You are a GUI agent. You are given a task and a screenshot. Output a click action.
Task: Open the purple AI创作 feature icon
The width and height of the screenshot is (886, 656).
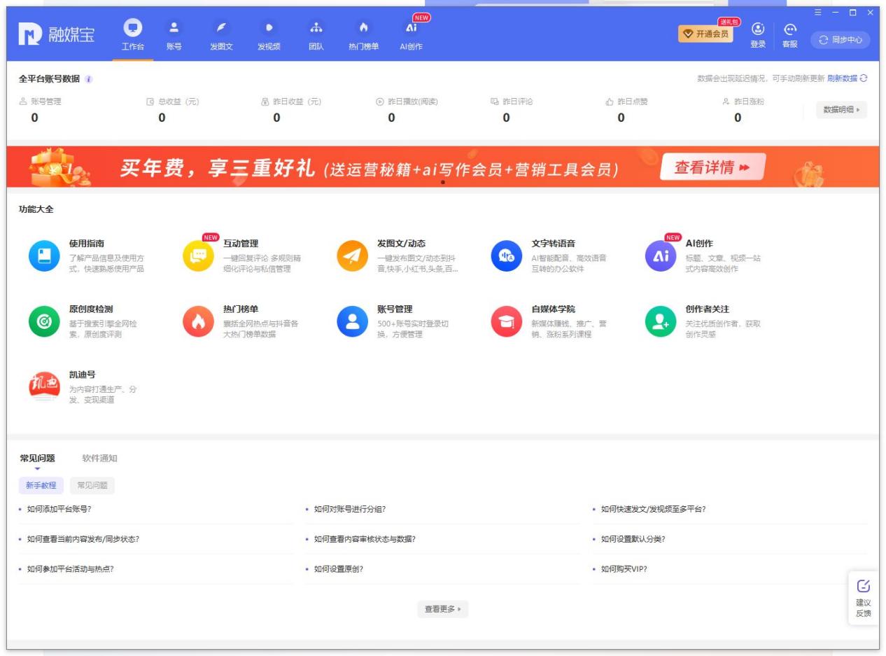(x=661, y=256)
